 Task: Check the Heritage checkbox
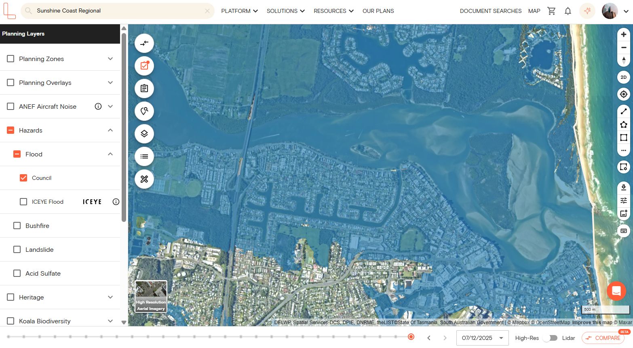[11, 297]
